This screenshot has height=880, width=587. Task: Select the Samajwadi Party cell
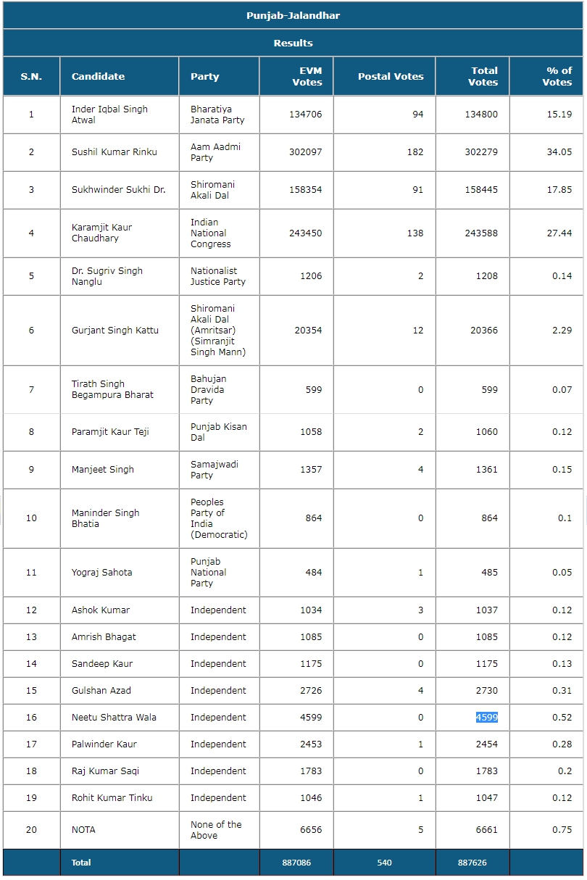click(214, 470)
